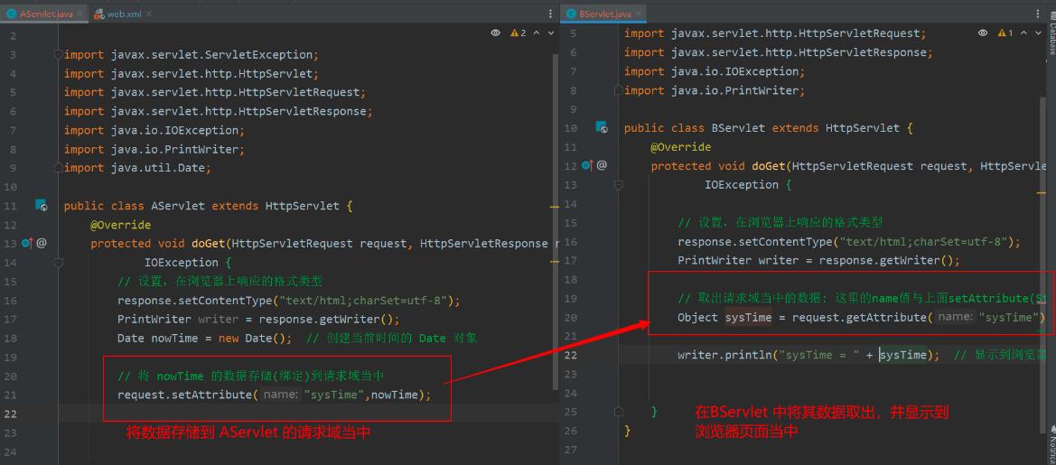Click the @ annotation gutter icon on BServlet line 12
Viewport: 1056px width, 465px height.
tap(602, 165)
